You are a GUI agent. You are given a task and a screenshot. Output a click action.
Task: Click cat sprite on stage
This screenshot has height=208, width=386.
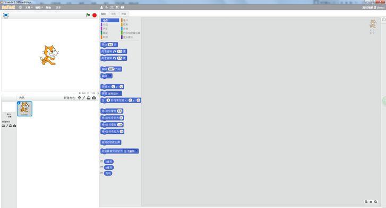click(x=49, y=55)
